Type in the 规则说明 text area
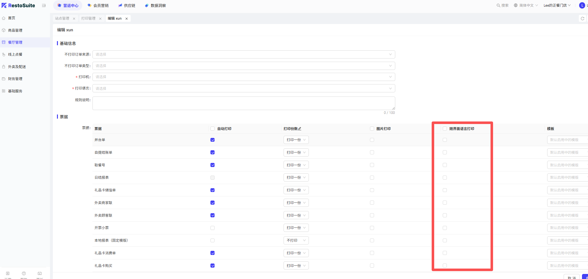This screenshot has width=588, height=279. tap(243, 103)
